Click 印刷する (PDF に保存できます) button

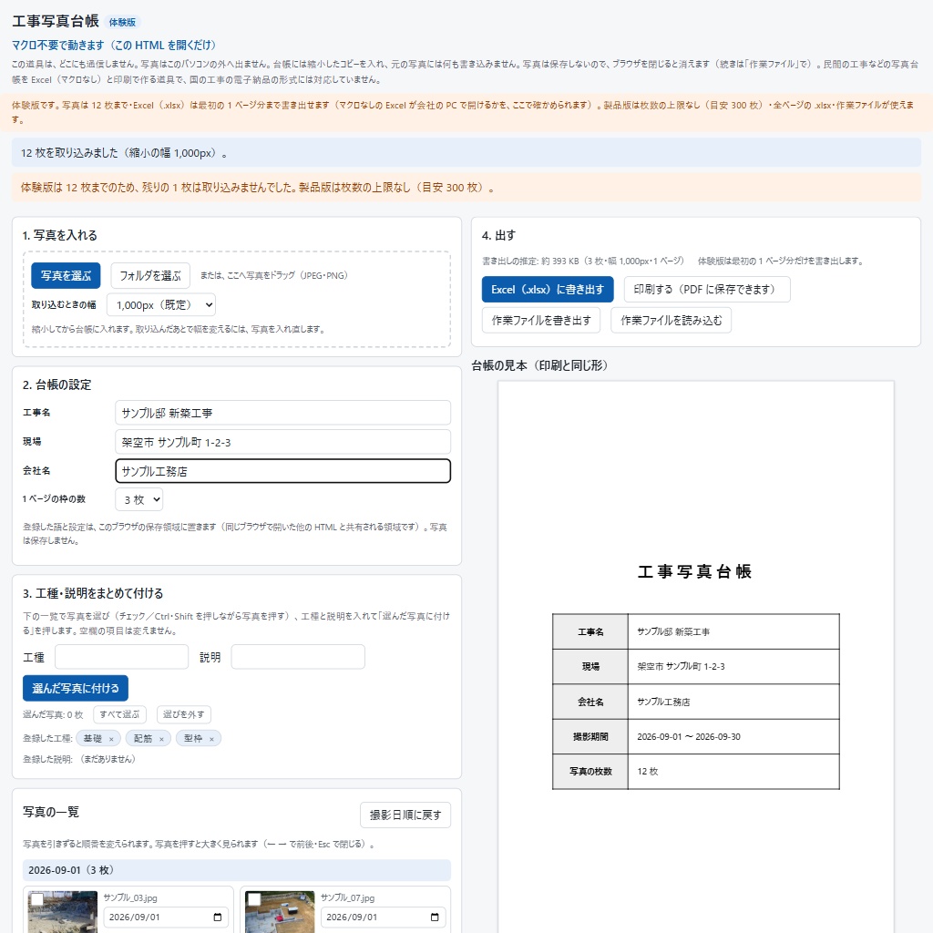(x=707, y=289)
